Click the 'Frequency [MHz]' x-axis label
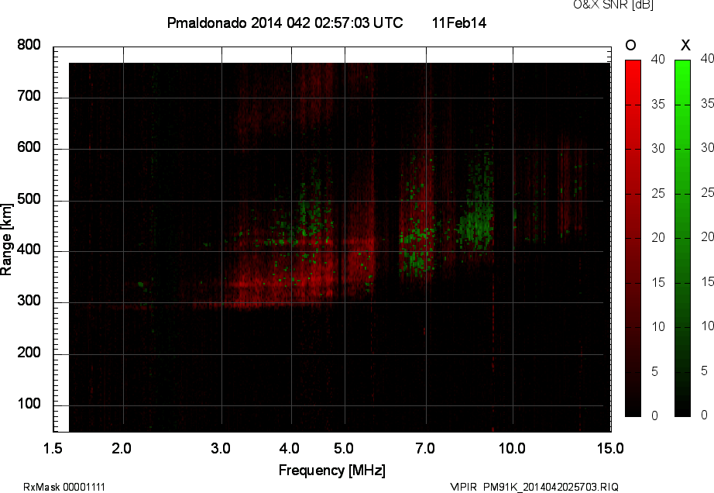 click(331, 471)
